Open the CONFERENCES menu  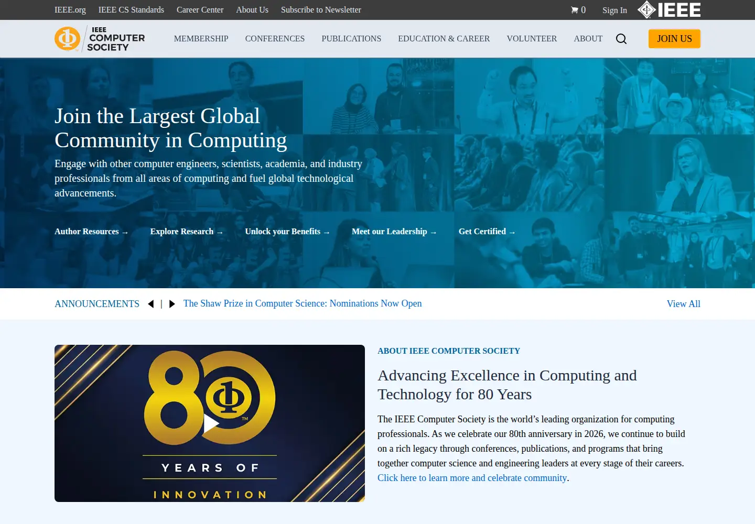(x=275, y=39)
